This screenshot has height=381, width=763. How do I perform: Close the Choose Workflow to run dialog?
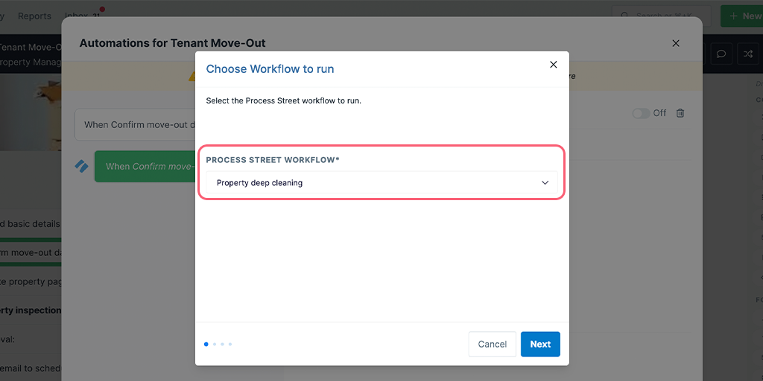coord(554,65)
